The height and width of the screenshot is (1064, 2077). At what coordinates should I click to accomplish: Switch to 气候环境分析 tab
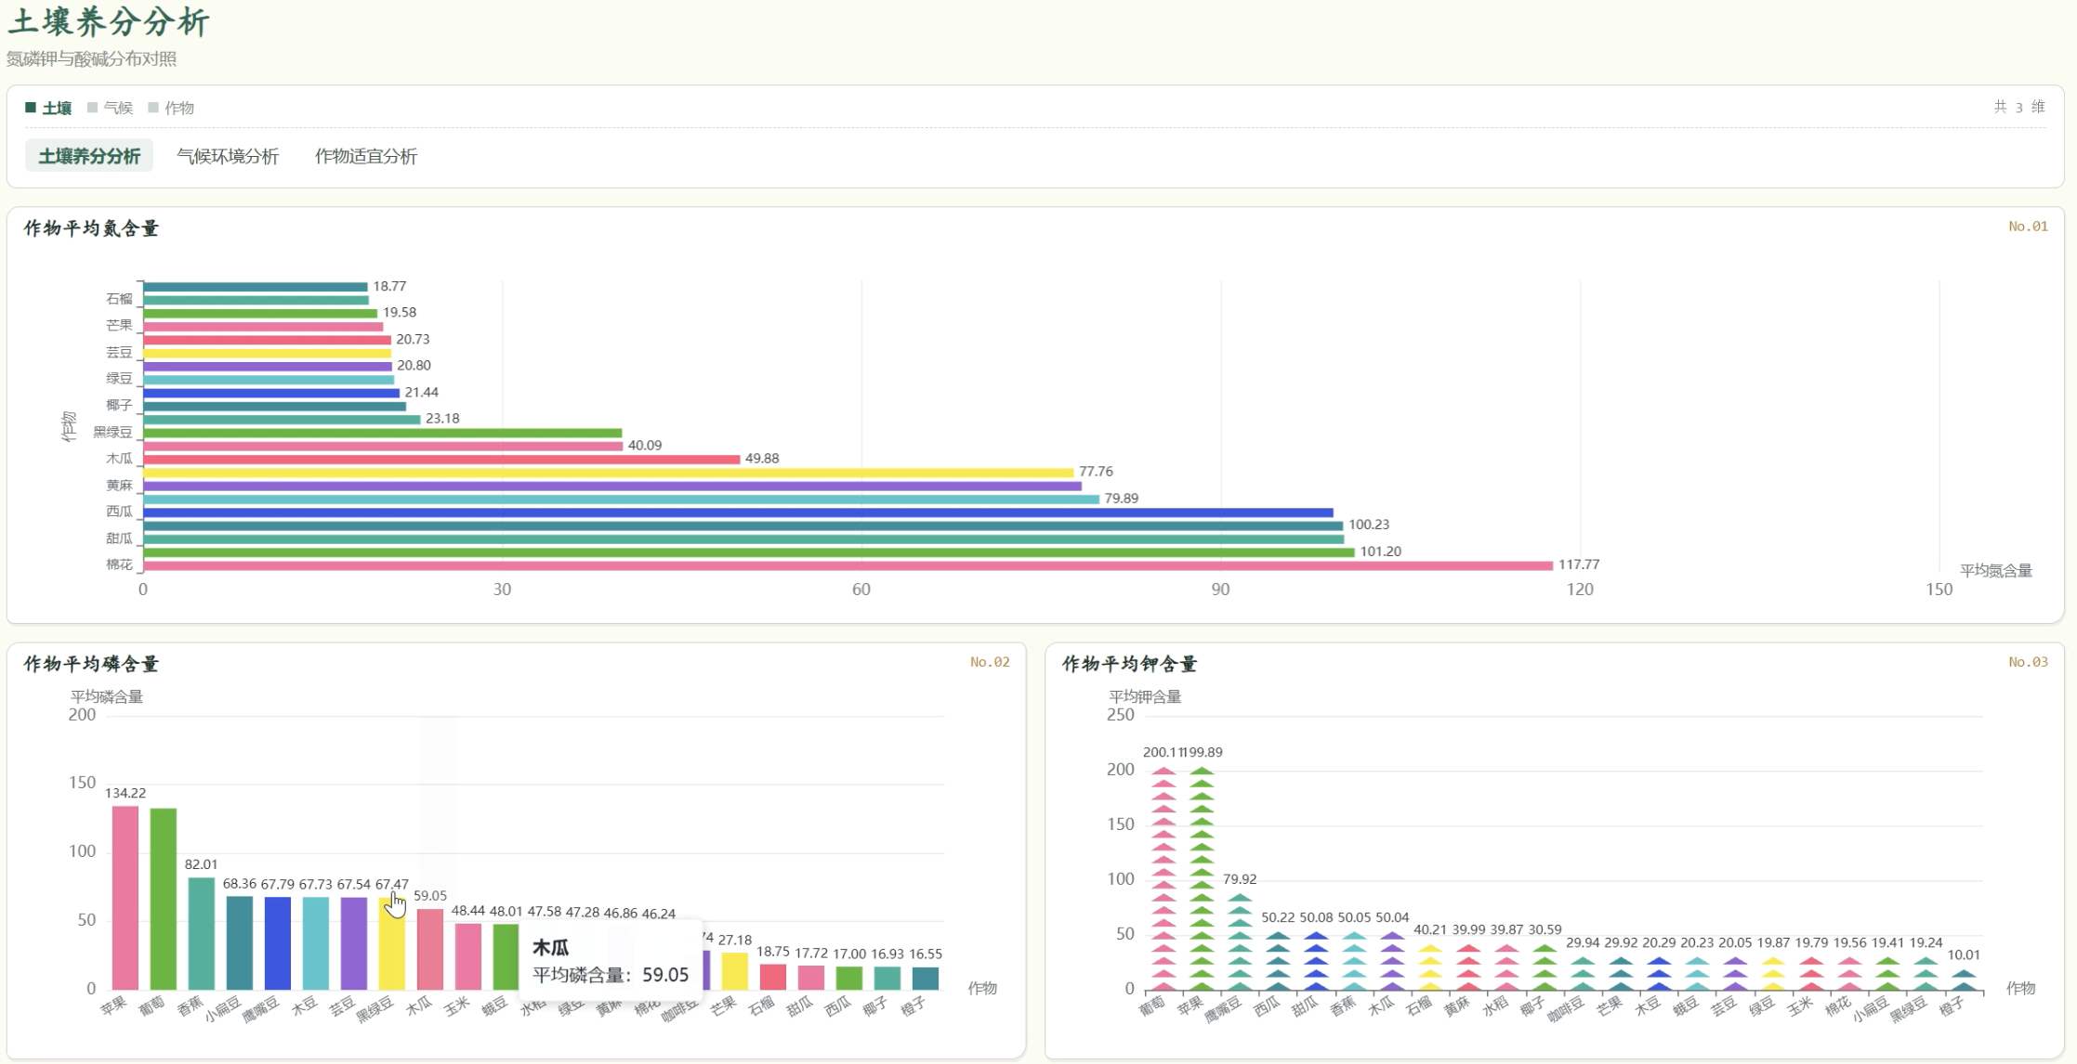[228, 156]
